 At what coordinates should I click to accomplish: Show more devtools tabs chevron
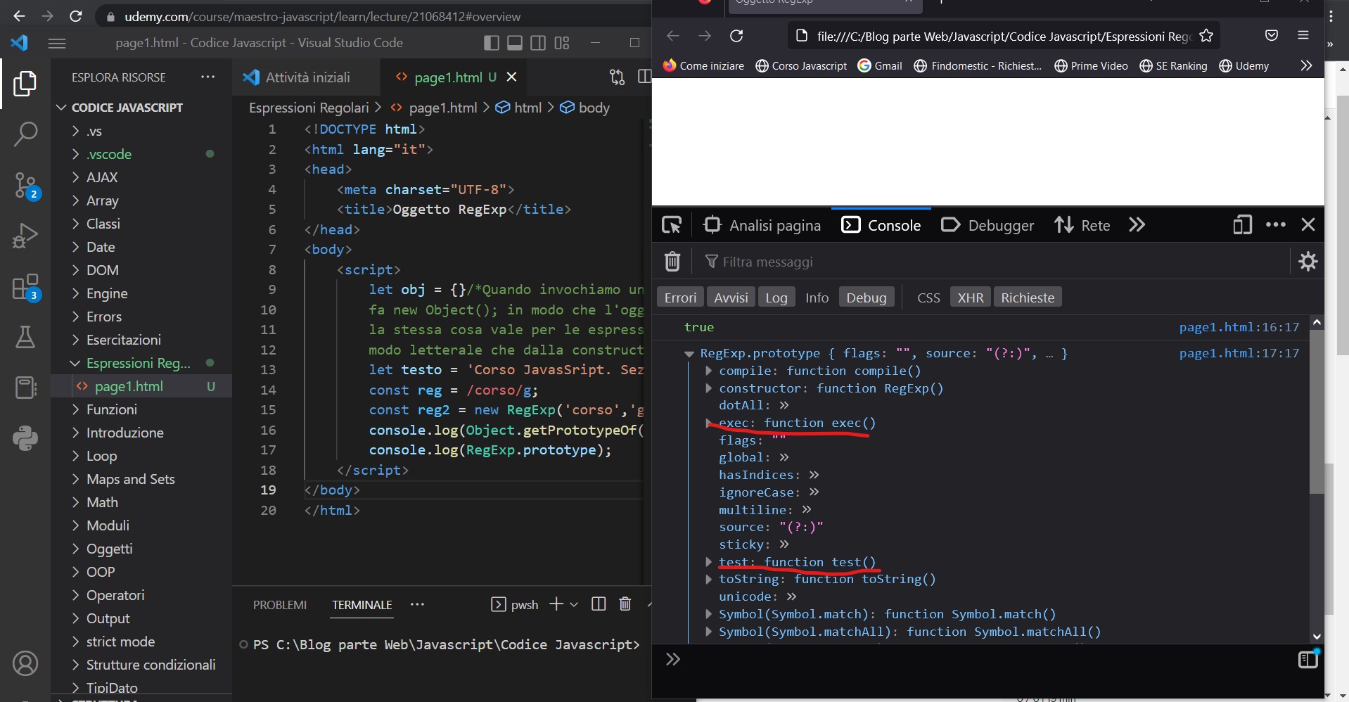(1137, 225)
